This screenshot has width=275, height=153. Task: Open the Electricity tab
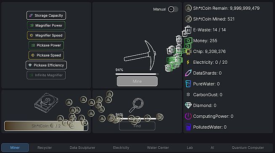click(121, 148)
